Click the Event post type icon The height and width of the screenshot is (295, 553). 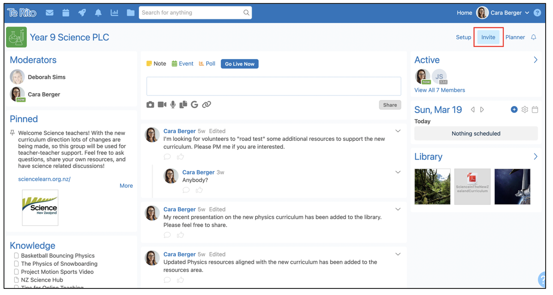(x=174, y=64)
